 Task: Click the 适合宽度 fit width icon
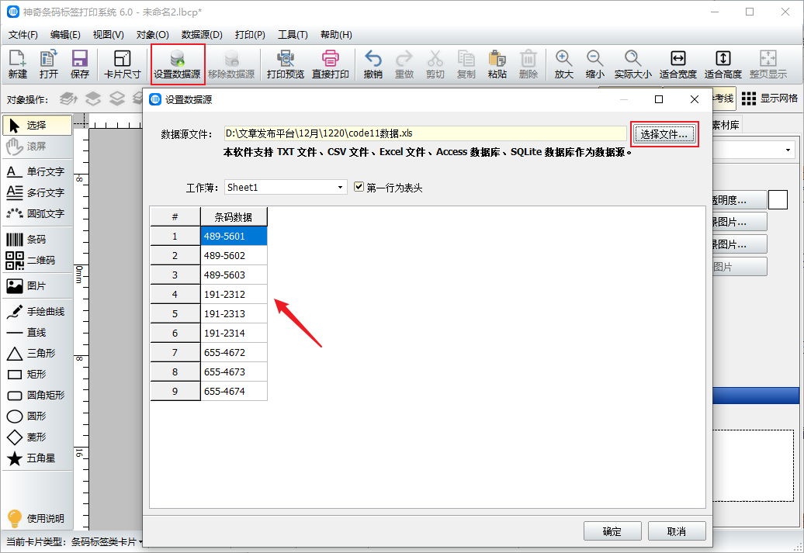[x=678, y=64]
